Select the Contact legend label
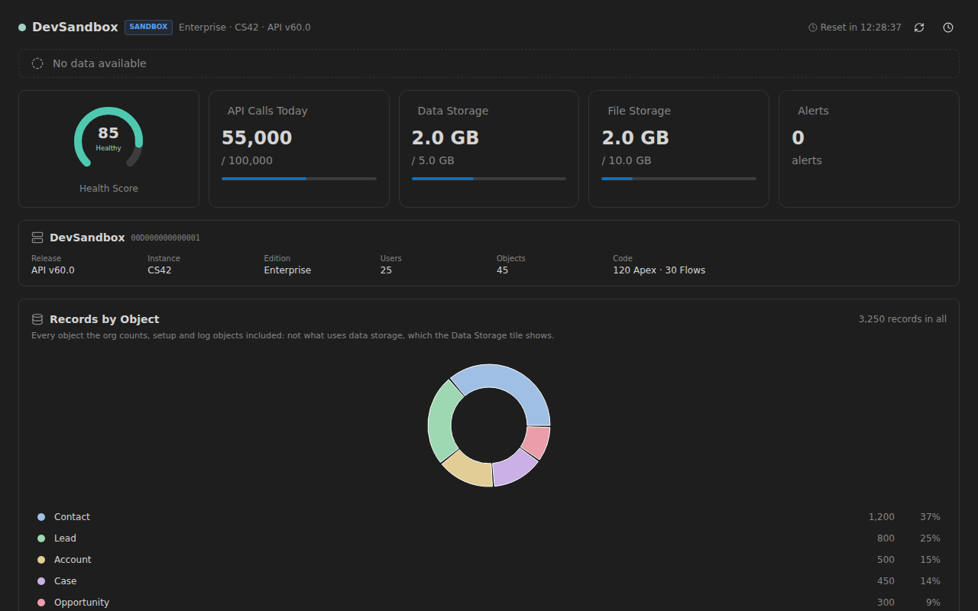978x611 pixels. pyautogui.click(x=72, y=517)
